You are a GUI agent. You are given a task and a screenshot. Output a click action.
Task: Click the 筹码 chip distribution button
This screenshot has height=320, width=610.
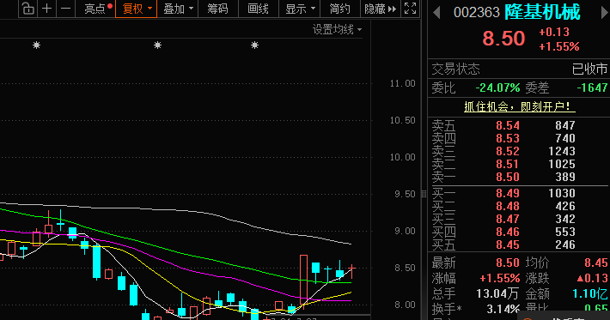(x=218, y=9)
